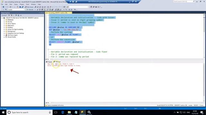This screenshot has width=206, height=115.
Task: Switch to the Results tab
Action: [49, 62]
